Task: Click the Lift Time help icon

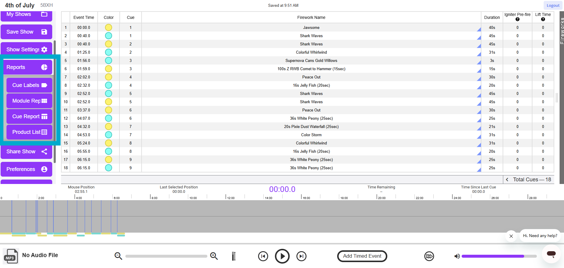Action: click(543, 19)
